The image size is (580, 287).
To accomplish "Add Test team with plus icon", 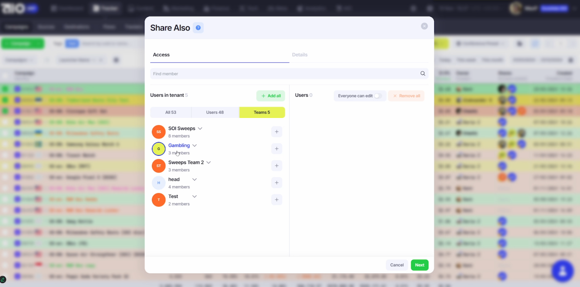I will 277,200.
